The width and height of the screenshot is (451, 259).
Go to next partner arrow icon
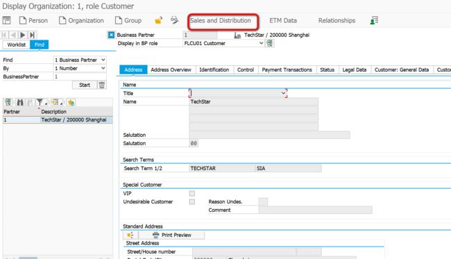[x=23, y=35]
